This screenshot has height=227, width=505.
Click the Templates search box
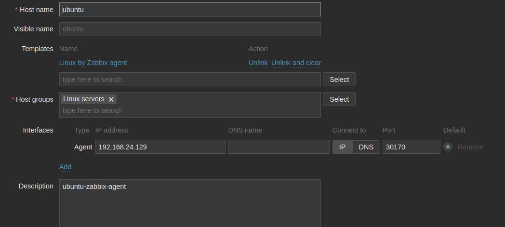point(190,80)
